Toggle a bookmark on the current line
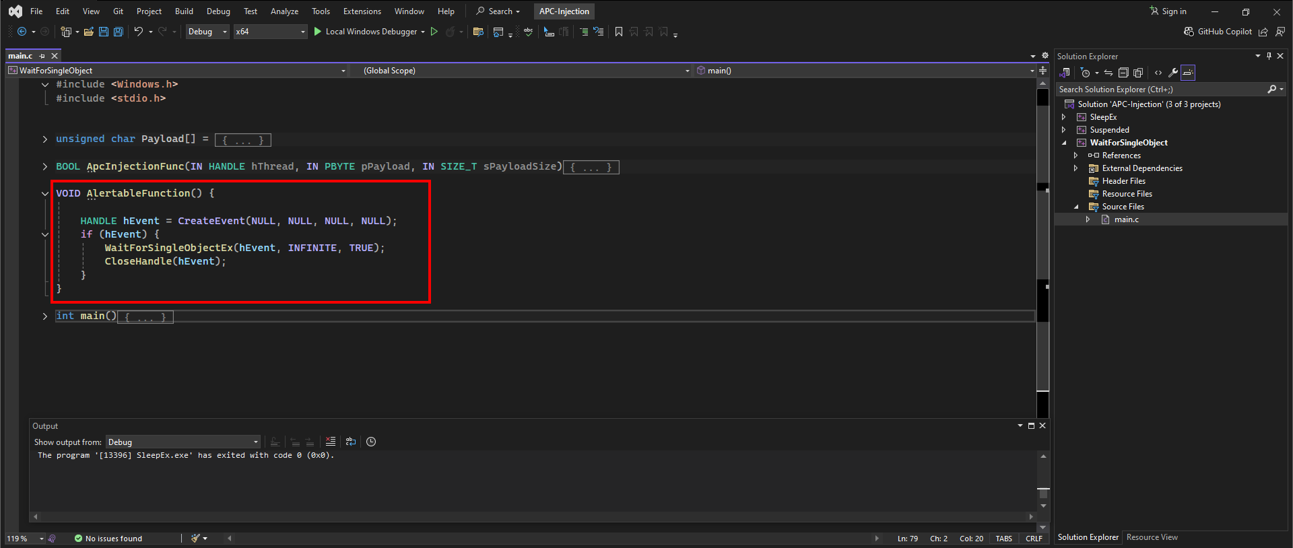Viewport: 1293px width, 548px height. (619, 32)
